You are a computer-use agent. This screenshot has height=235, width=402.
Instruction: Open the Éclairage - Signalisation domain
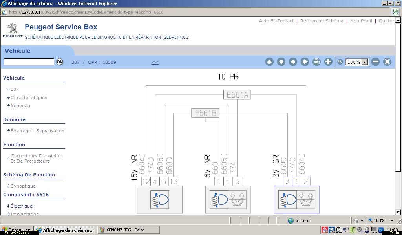(x=37, y=131)
